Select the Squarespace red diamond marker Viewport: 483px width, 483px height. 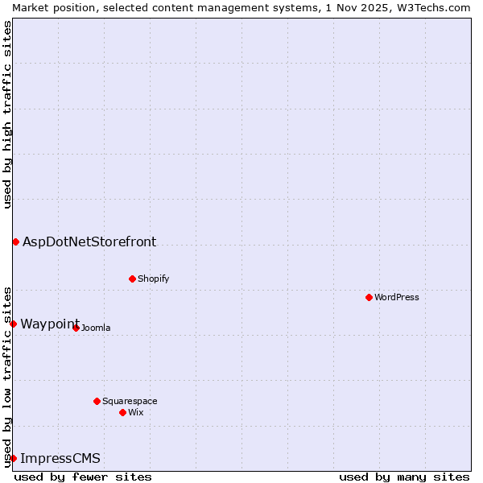pyautogui.click(x=97, y=401)
